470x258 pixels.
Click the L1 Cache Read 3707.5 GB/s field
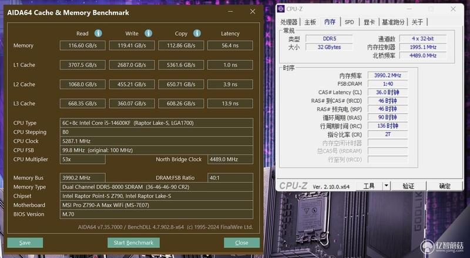(82, 65)
